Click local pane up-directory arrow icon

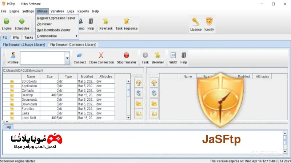pos(139,83)
